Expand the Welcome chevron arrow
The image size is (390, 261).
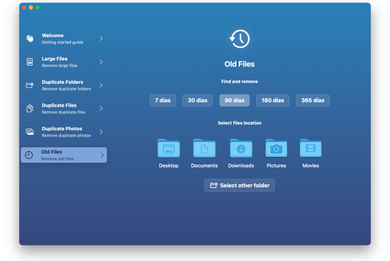click(x=101, y=39)
